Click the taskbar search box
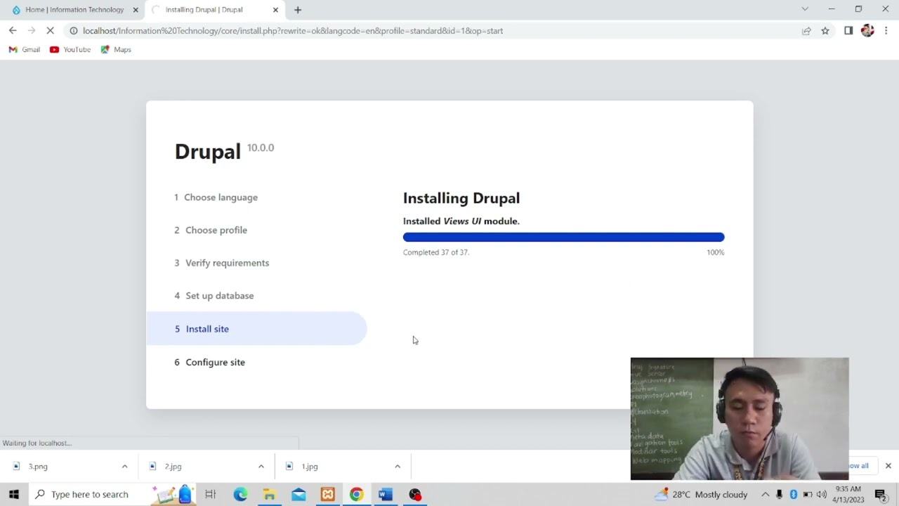 pos(112,495)
